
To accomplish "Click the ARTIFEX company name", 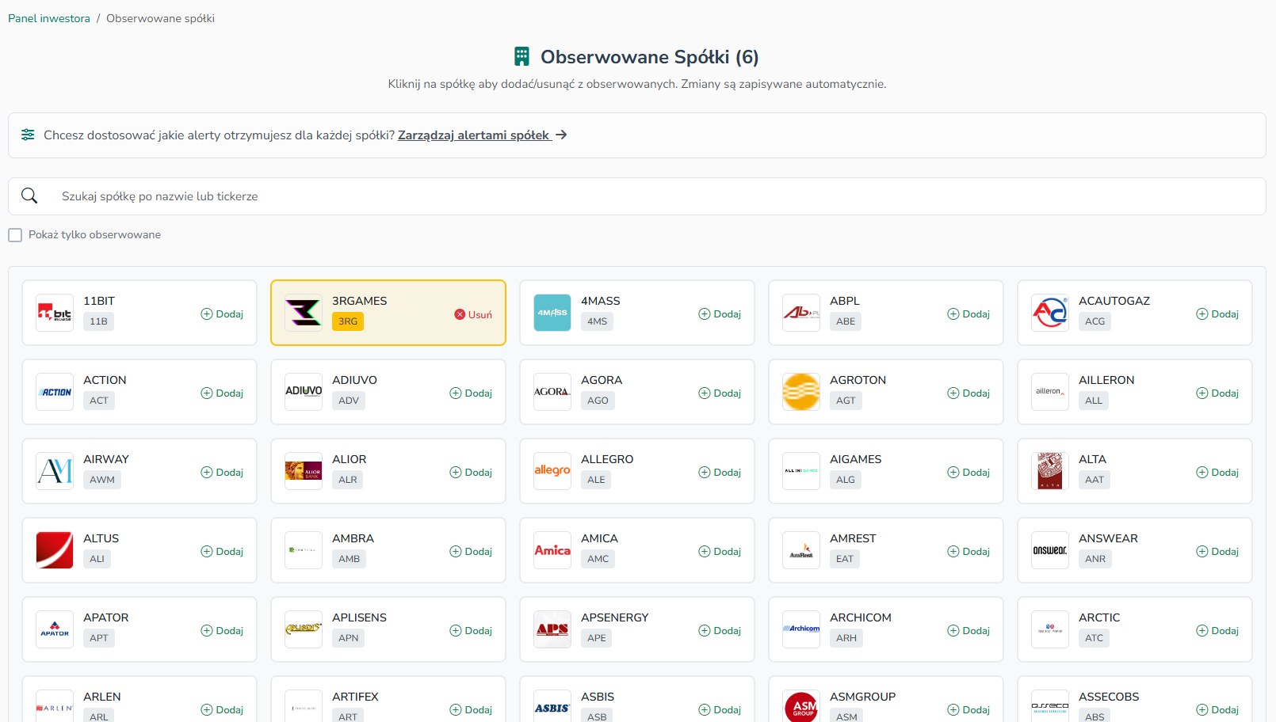I will (x=355, y=697).
